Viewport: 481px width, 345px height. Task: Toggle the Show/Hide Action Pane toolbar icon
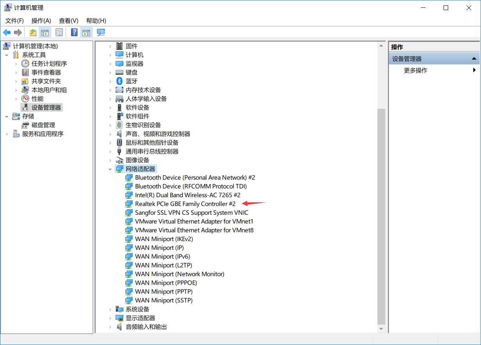coord(86,32)
